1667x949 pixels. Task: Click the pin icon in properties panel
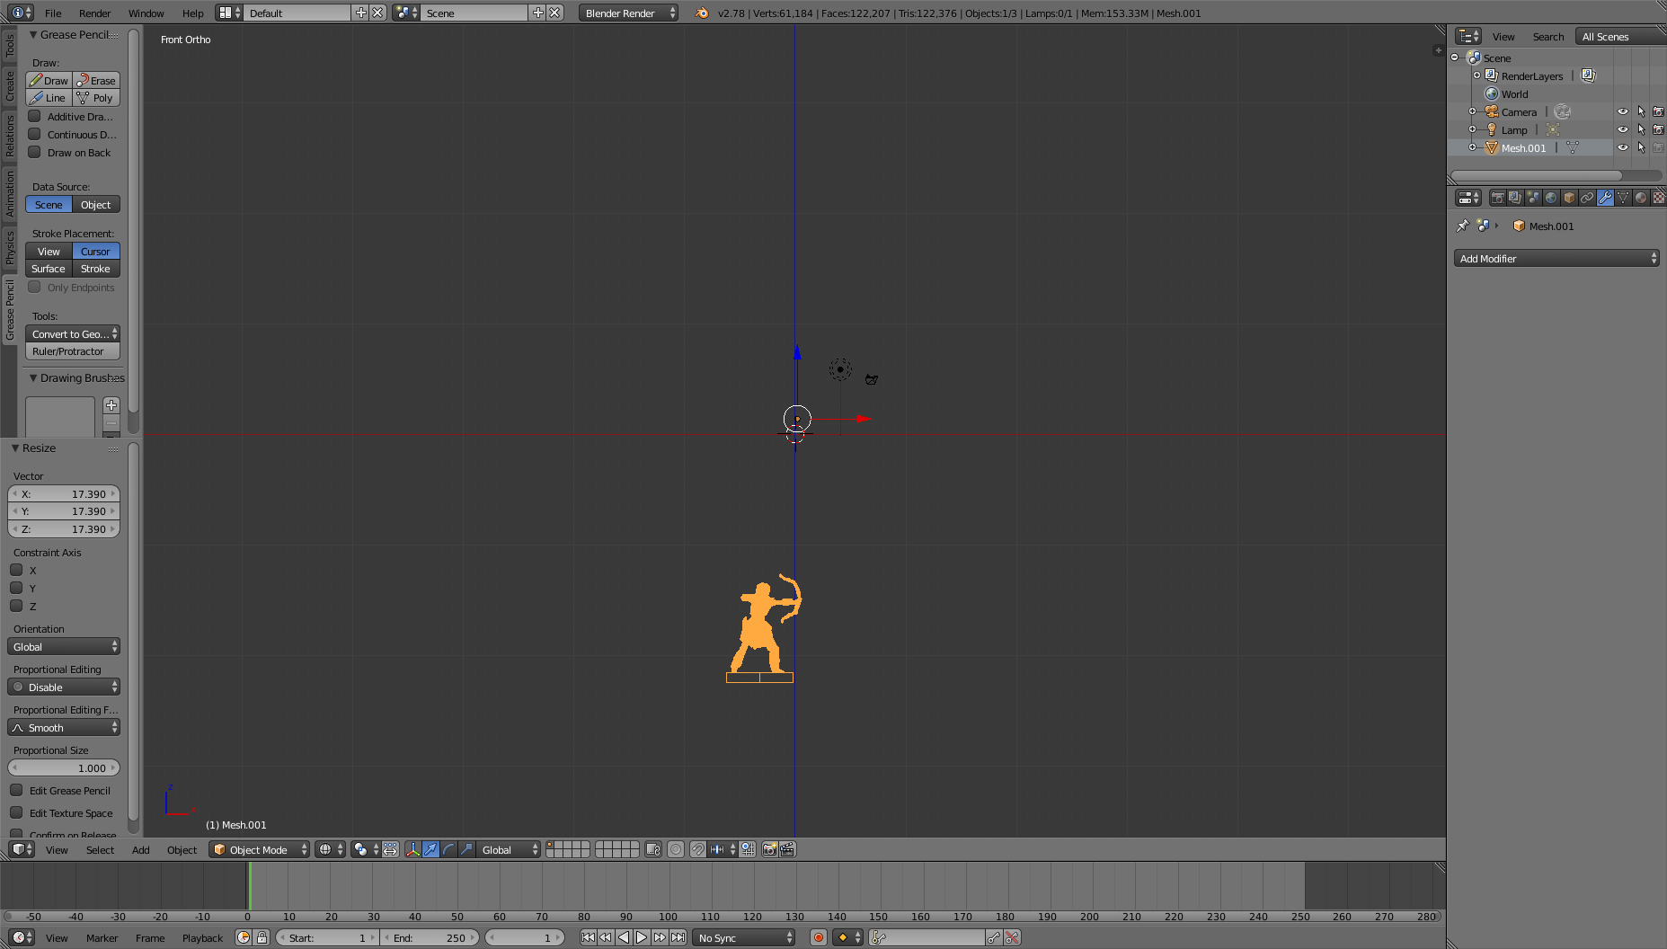1462,226
